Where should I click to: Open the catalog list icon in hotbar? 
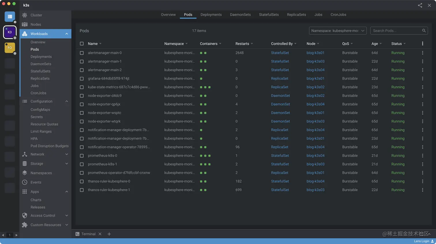point(10,17)
